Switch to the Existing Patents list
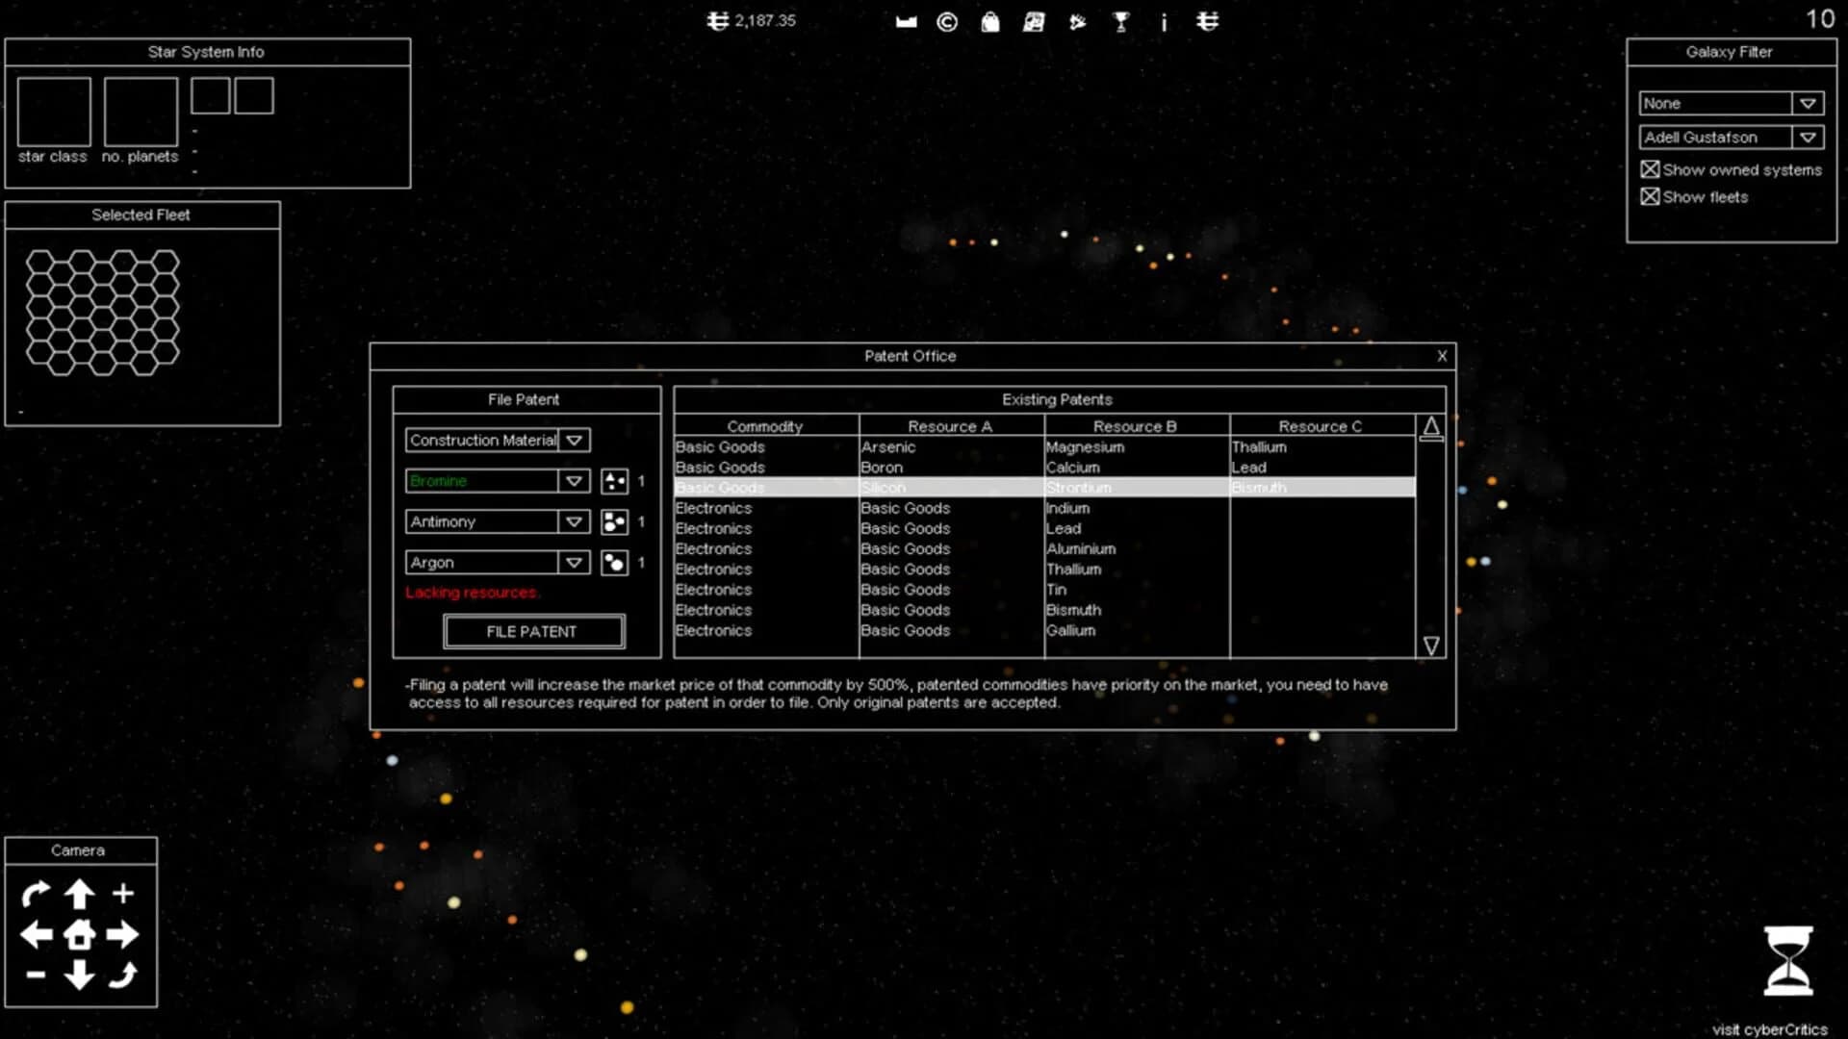1848x1039 pixels. tap(1056, 399)
